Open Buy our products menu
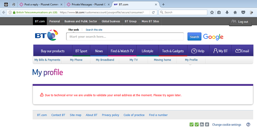Viewport: 257px width, 132px height. pos(52,51)
